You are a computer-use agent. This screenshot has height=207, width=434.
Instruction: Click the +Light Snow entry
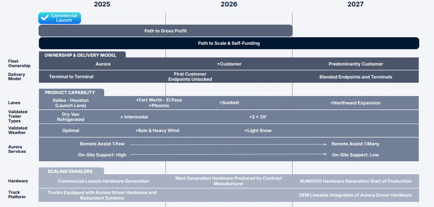258,131
